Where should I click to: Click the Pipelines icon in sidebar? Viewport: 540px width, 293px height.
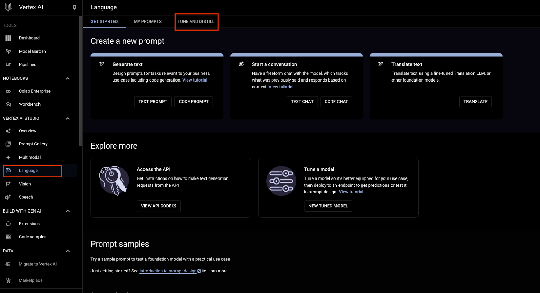click(x=8, y=65)
